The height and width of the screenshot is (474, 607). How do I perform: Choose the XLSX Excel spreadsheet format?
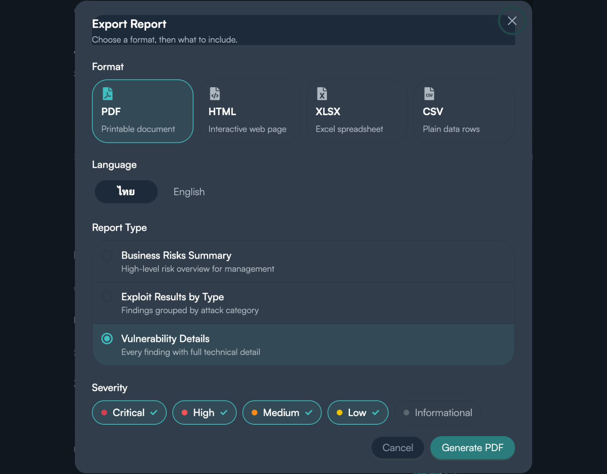tap(357, 111)
